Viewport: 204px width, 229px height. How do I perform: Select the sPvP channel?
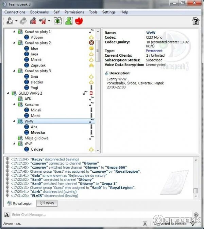click(29, 144)
